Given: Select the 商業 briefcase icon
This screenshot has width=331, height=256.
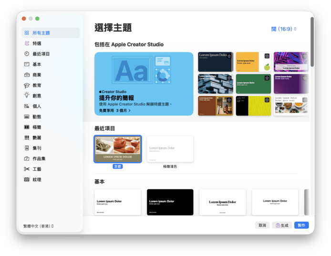Looking at the screenshot, I should [27, 75].
